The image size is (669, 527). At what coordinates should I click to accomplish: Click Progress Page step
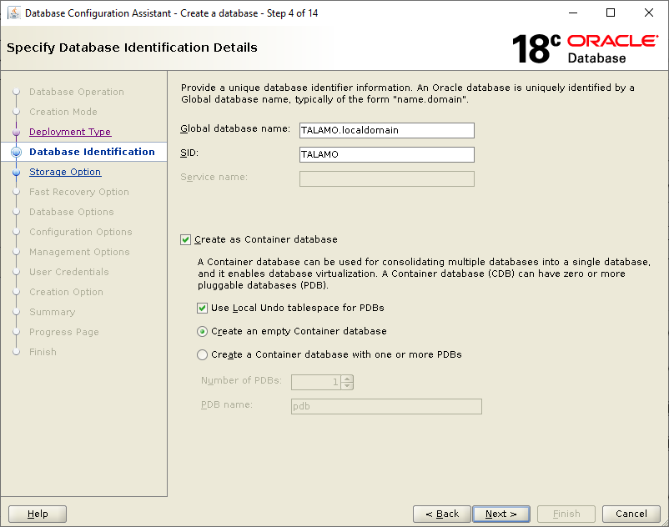pos(64,332)
